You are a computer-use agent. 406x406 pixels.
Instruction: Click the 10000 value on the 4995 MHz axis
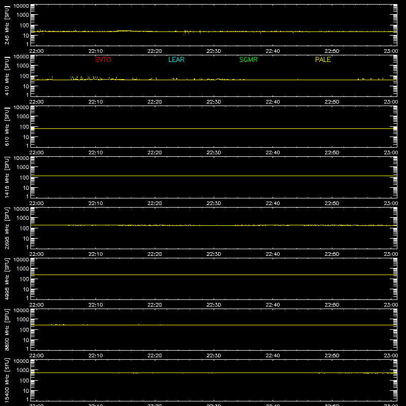21,260
